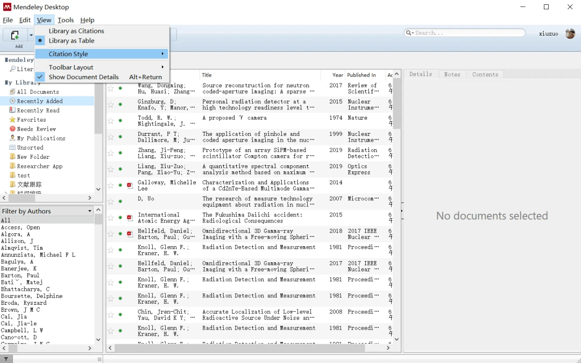Image resolution: width=581 pixels, height=363 pixels.
Task: Click the My Publications person icon
Action: (x=12, y=138)
